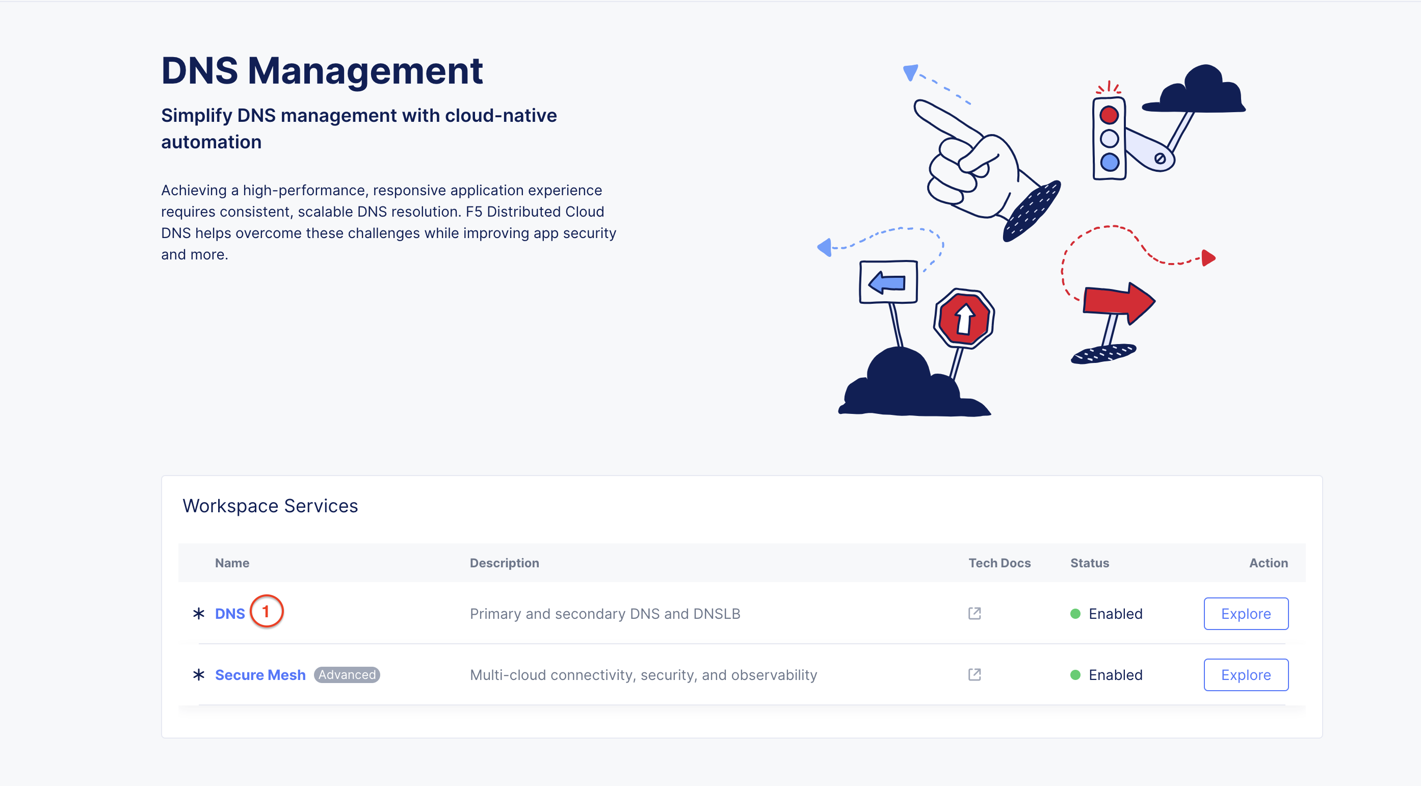
Task: Click the Action column header
Action: pos(1269,563)
